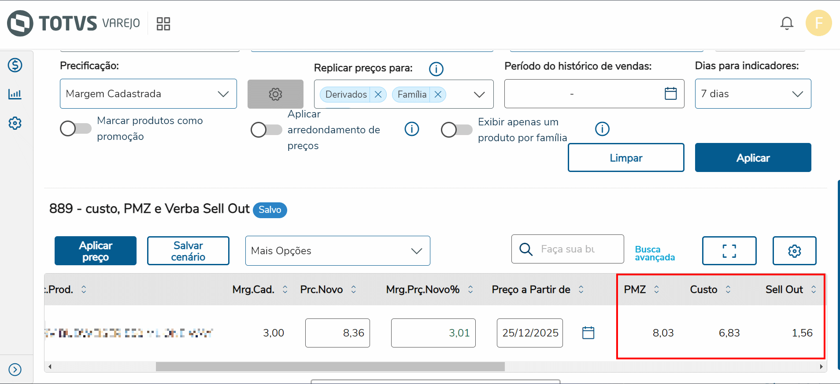Open calendar for sales history period
This screenshot has width=840, height=384.
click(x=670, y=94)
